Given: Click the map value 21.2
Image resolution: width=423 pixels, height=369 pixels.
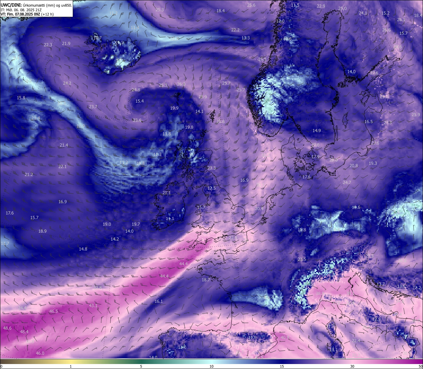Looking at the screenshot, I should [x=29, y=174].
